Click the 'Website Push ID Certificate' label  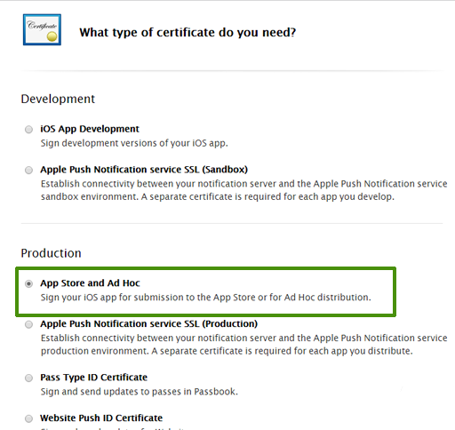pos(101,418)
